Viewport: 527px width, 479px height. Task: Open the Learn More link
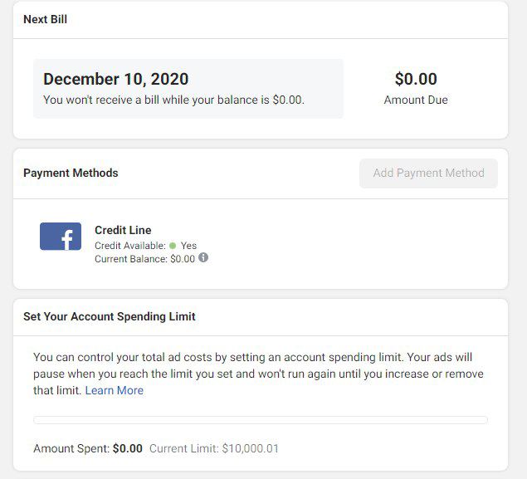(x=115, y=390)
